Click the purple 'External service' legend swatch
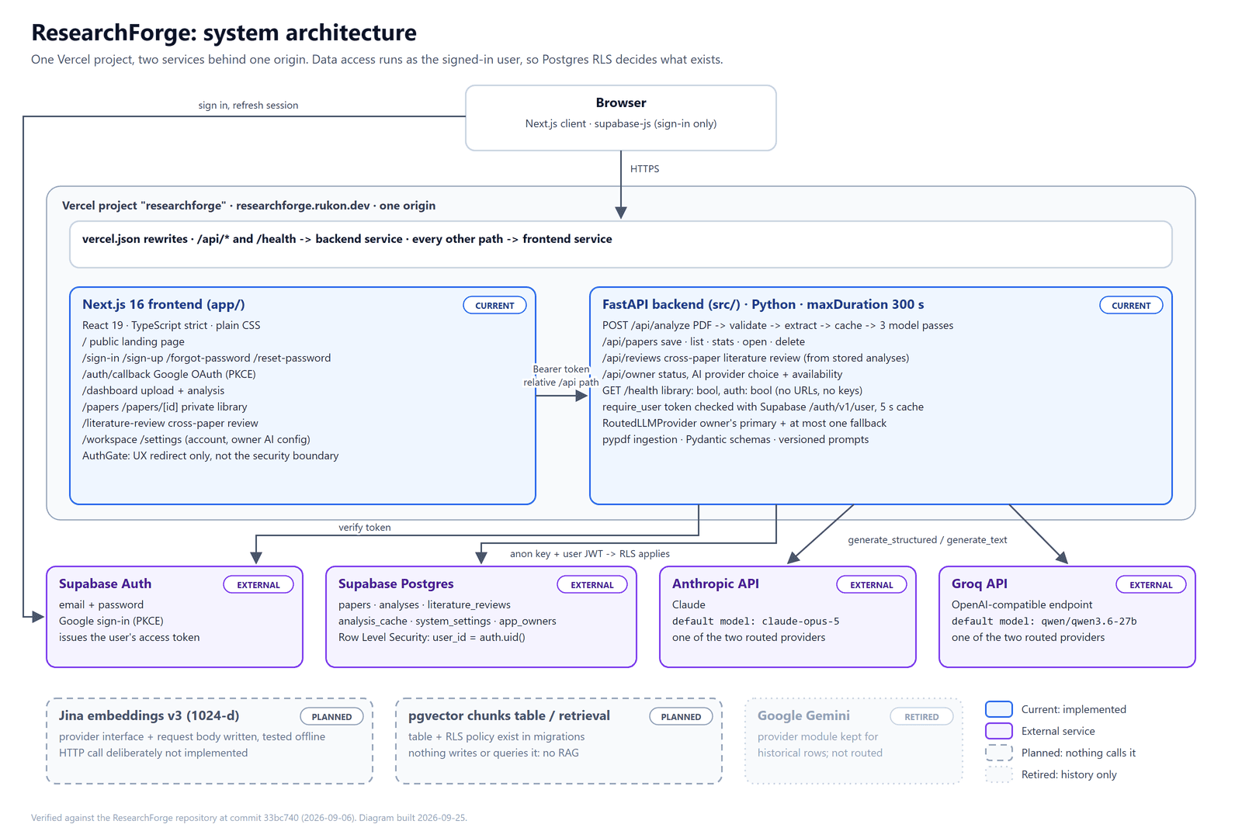The height and width of the screenshot is (838, 1242). coord(999,731)
